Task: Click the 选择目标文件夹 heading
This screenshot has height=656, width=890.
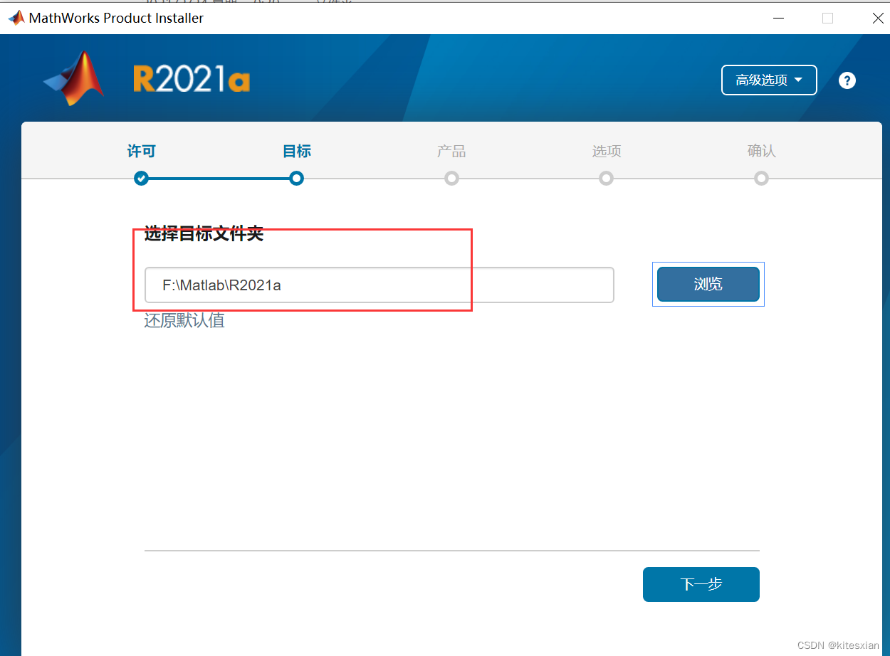Action: (x=204, y=233)
